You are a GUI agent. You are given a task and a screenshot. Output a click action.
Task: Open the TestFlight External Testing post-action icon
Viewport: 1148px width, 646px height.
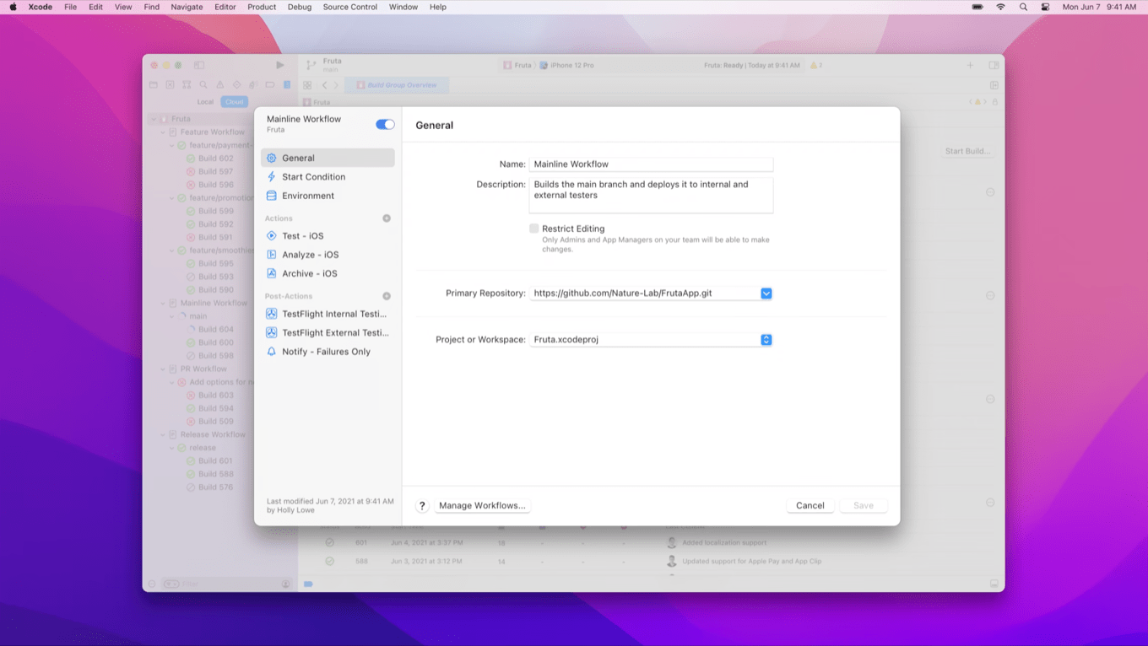tap(272, 332)
